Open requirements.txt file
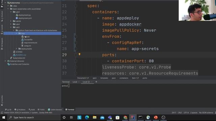Screen dimensions: 216x121 (x=30, y=43)
